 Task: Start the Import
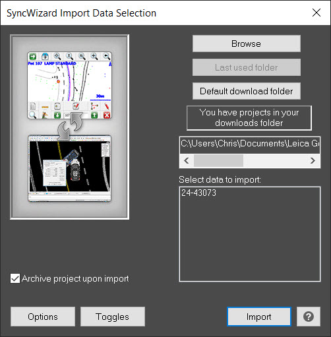259,317
